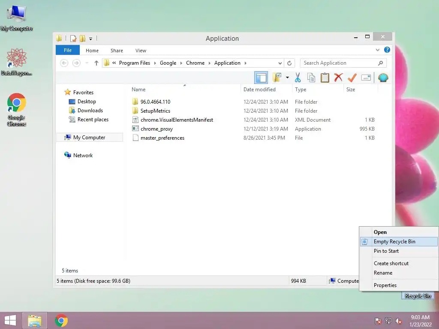Refresh the Application folder view
This screenshot has height=329, width=439.
289,63
